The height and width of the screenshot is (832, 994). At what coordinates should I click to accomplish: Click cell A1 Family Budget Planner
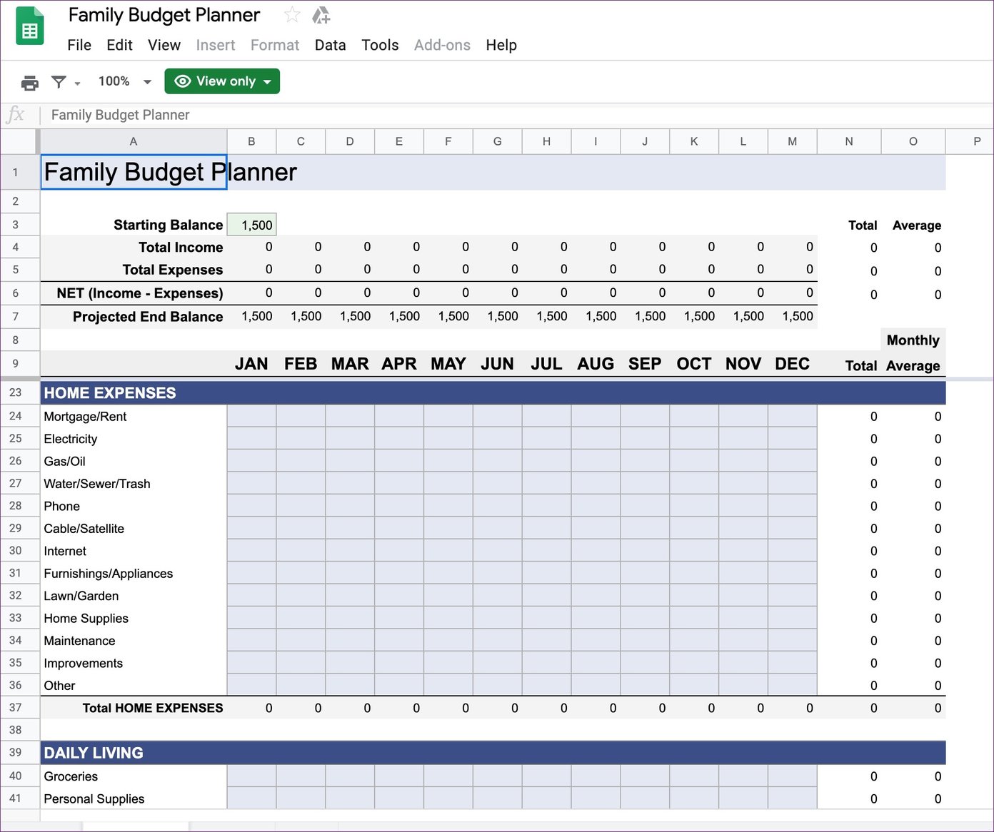pyautogui.click(x=134, y=172)
